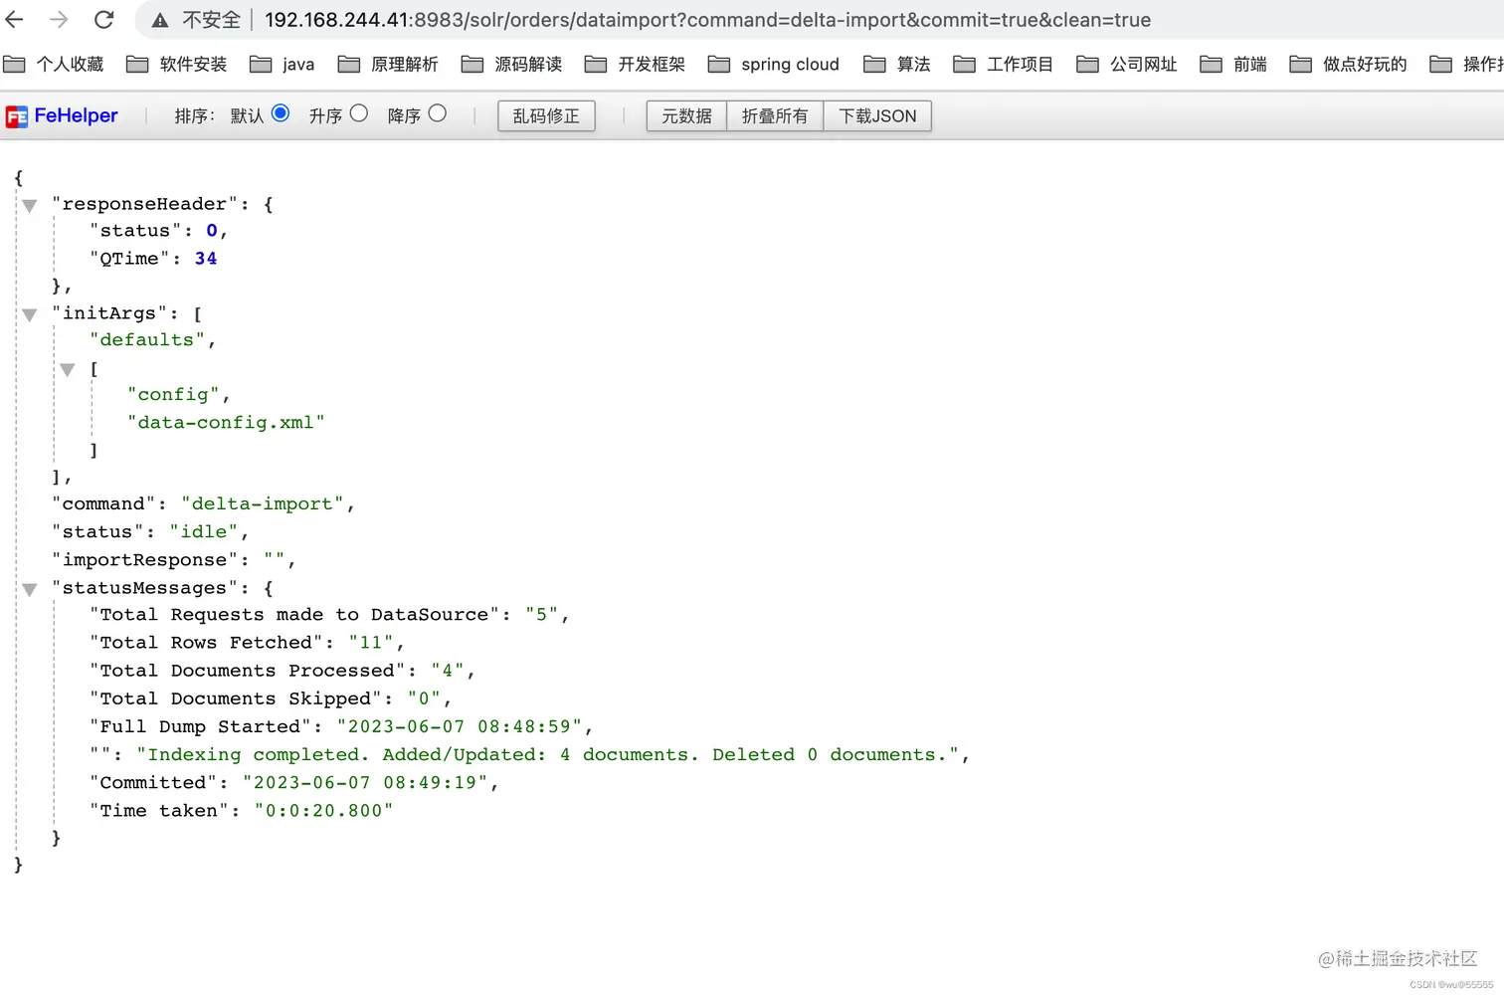Open the 开发框架 bookmark folder
This screenshot has height=995, width=1504.
[x=636, y=65]
